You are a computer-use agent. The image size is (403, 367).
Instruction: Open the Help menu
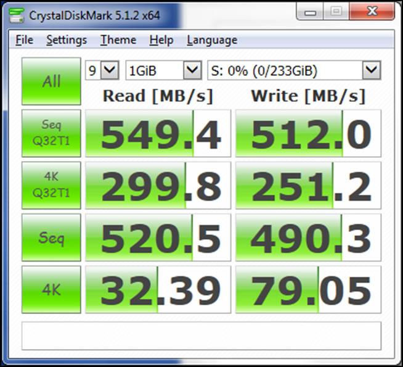161,40
